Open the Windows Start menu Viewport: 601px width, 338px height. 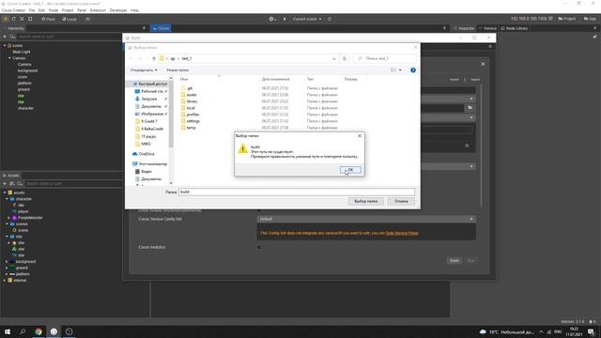tap(8, 331)
